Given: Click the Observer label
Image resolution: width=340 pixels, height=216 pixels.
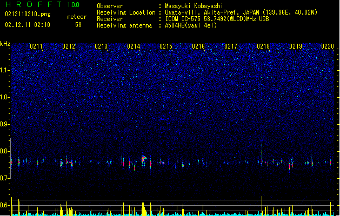Looking at the screenshot, I should click(x=110, y=6).
